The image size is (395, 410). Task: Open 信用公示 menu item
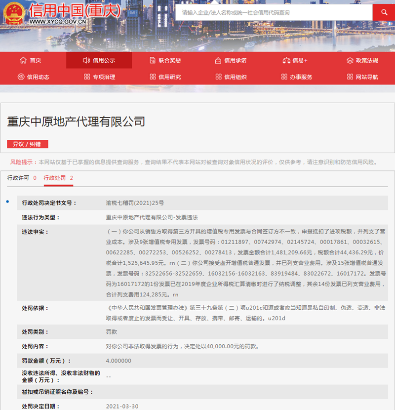[x=104, y=60]
